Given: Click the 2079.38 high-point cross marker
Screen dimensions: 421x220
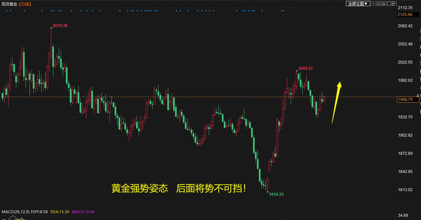Looking at the screenshot, I should 51,28.
